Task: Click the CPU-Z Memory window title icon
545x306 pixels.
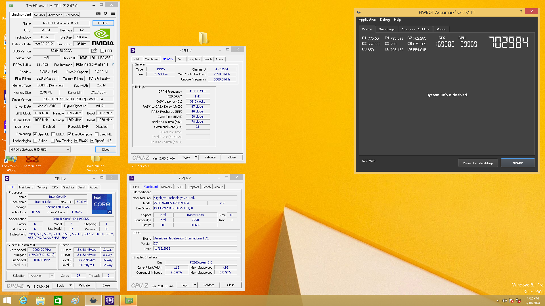Action: click(133, 50)
